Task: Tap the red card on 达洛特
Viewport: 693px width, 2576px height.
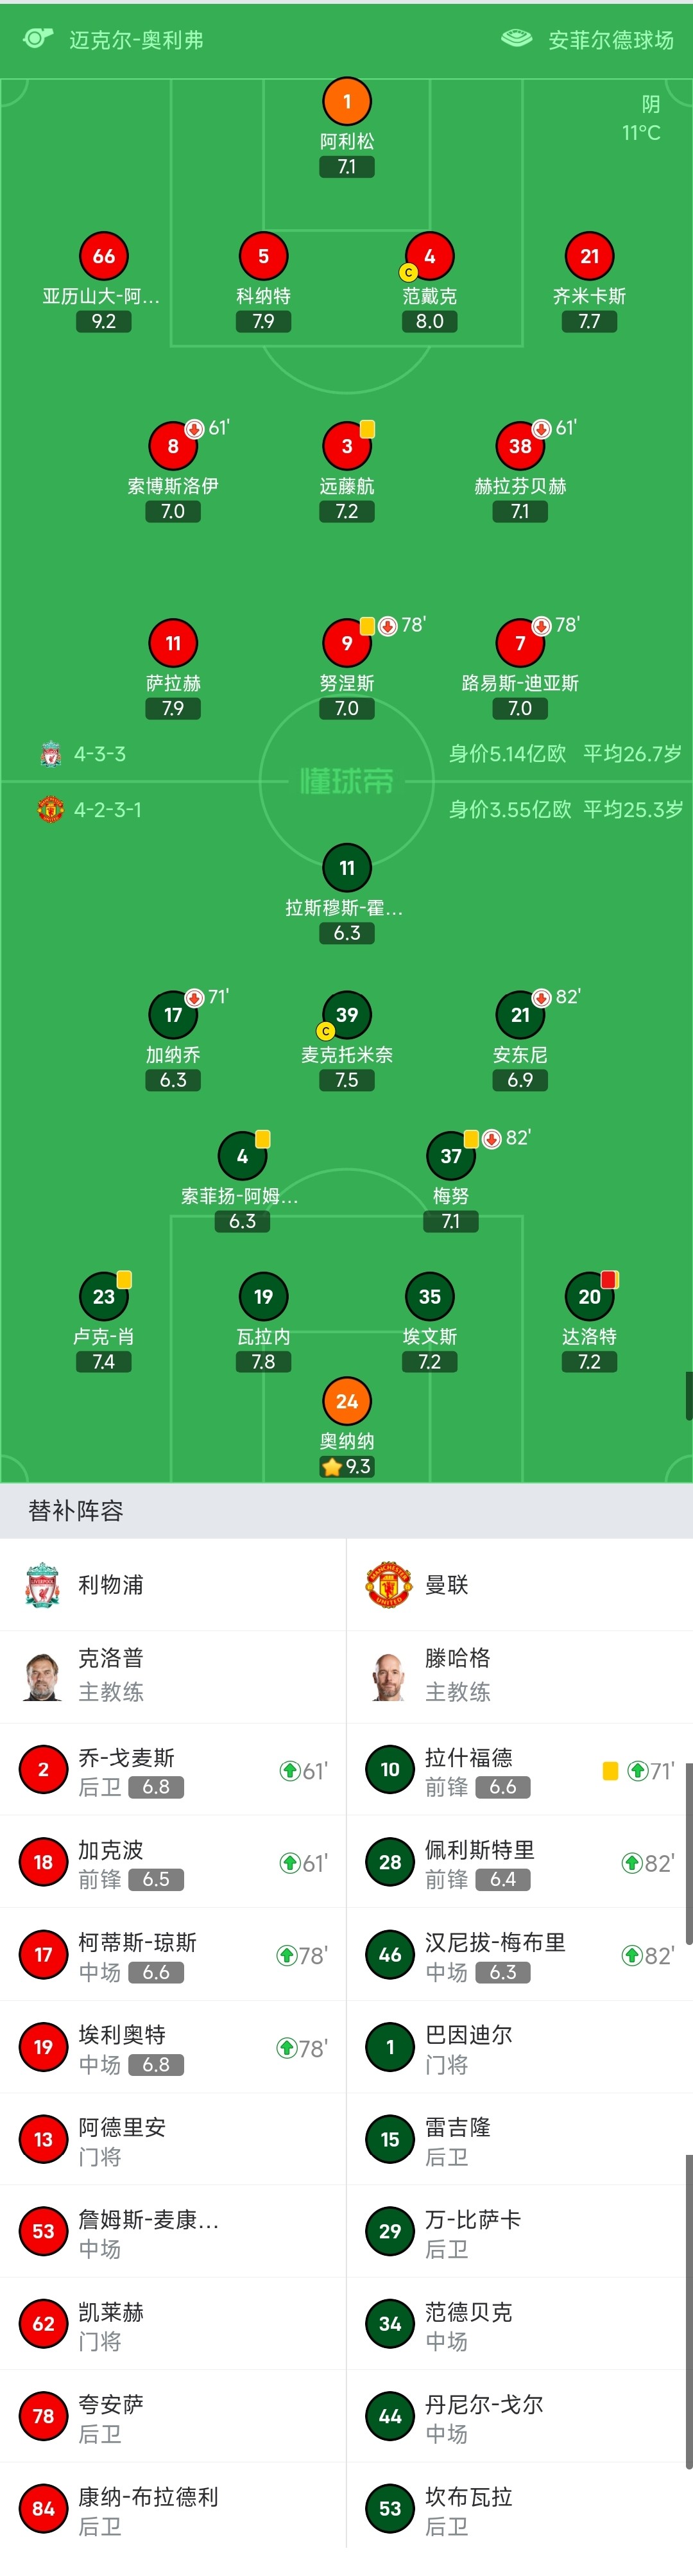Action: (609, 1279)
